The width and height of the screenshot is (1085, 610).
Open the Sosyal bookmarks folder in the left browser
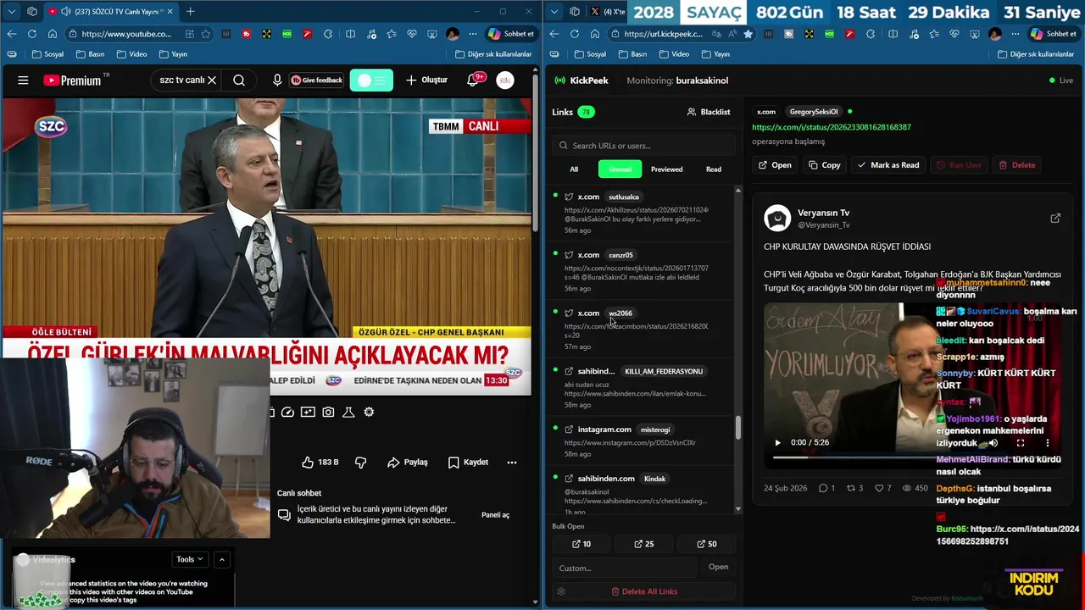click(47, 54)
